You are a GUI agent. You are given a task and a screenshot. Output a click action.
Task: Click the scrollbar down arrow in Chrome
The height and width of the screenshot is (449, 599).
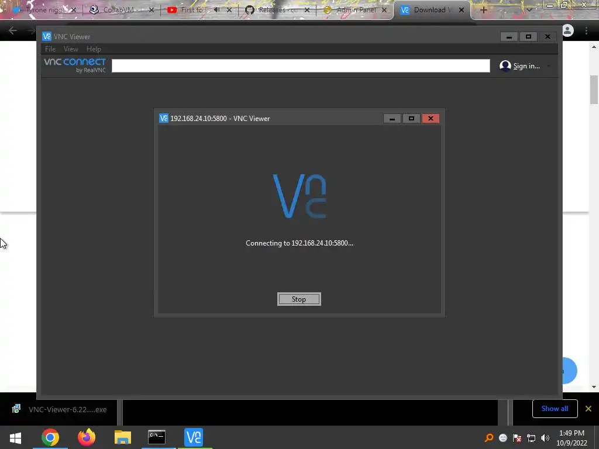tap(594, 387)
